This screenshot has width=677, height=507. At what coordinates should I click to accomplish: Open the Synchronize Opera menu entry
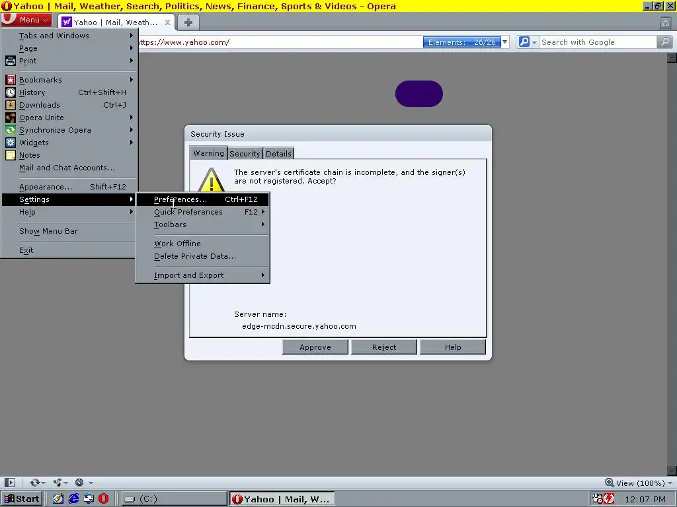pyautogui.click(x=69, y=130)
